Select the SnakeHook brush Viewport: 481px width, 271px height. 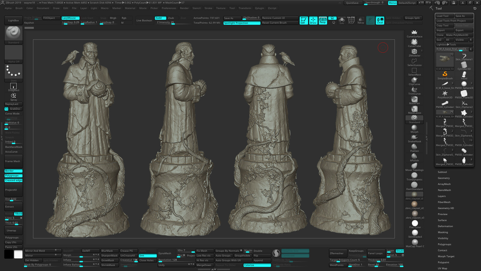[x=414, y=139]
